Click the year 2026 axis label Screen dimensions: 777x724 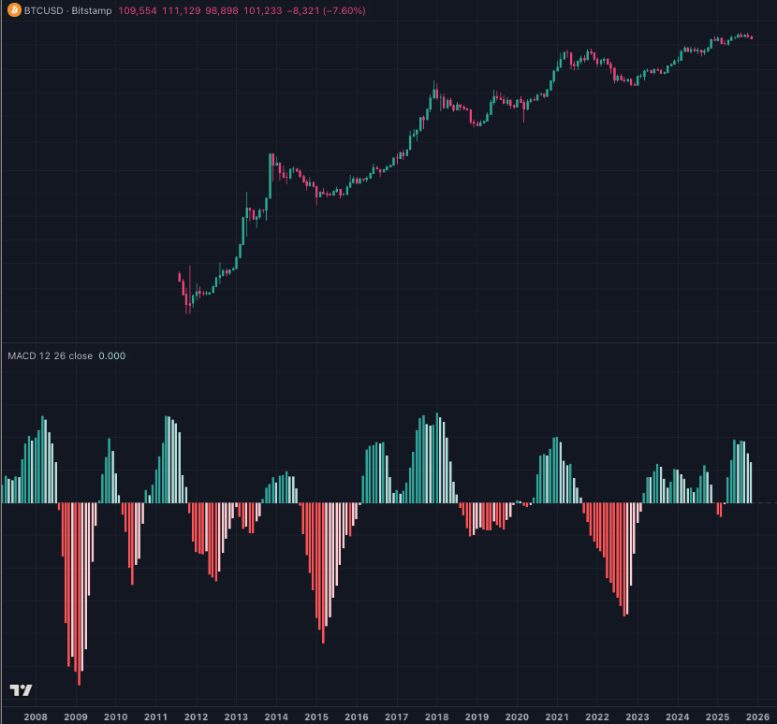(x=759, y=716)
